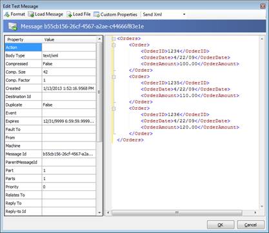Screen dimensions: 269x233
Task: Click the OrderAmount 120.00 XML line
Action: pos(190,127)
